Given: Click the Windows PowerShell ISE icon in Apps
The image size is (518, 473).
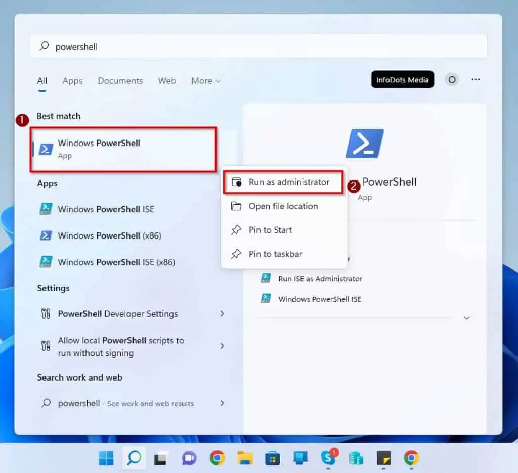Looking at the screenshot, I should coord(46,209).
